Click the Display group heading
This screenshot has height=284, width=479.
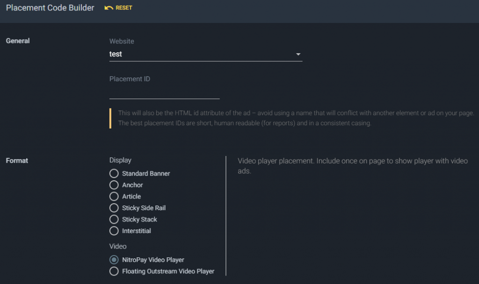click(120, 160)
